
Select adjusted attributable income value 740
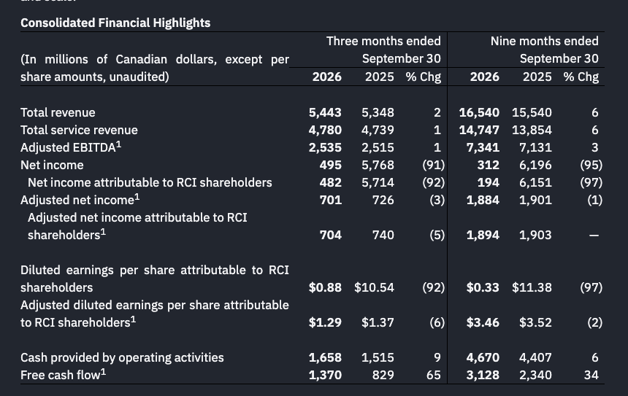(383, 236)
